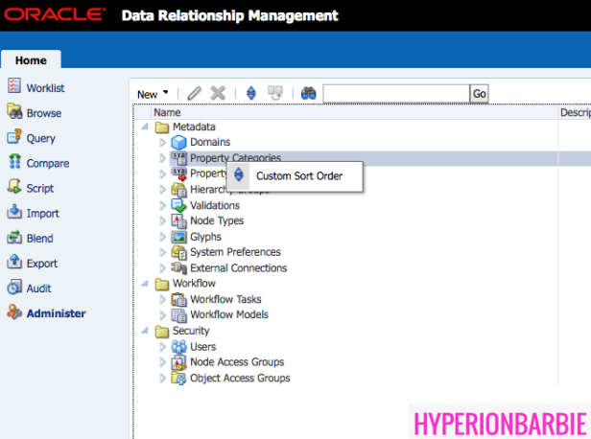This screenshot has height=439, width=591.
Task: Click the Validations checkmark icon
Action: (178, 205)
